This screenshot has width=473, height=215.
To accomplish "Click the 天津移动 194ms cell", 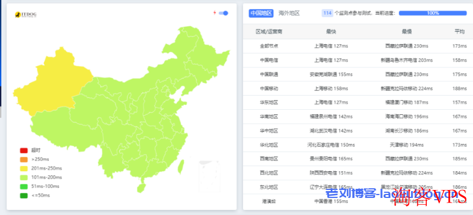I will click(x=406, y=145).
